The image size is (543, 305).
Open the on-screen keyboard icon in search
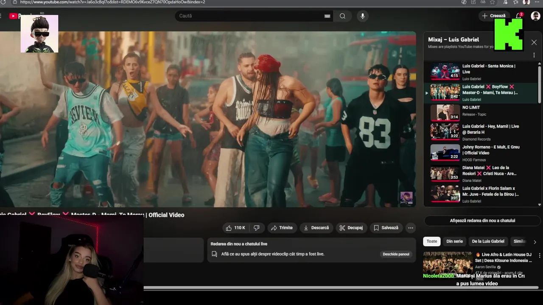327,16
